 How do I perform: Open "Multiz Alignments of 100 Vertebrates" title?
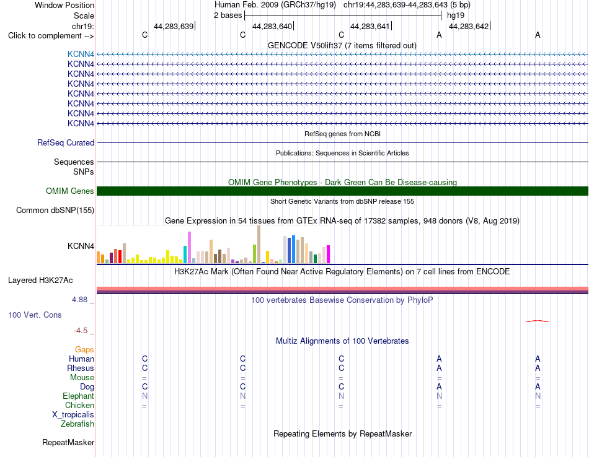point(342,341)
